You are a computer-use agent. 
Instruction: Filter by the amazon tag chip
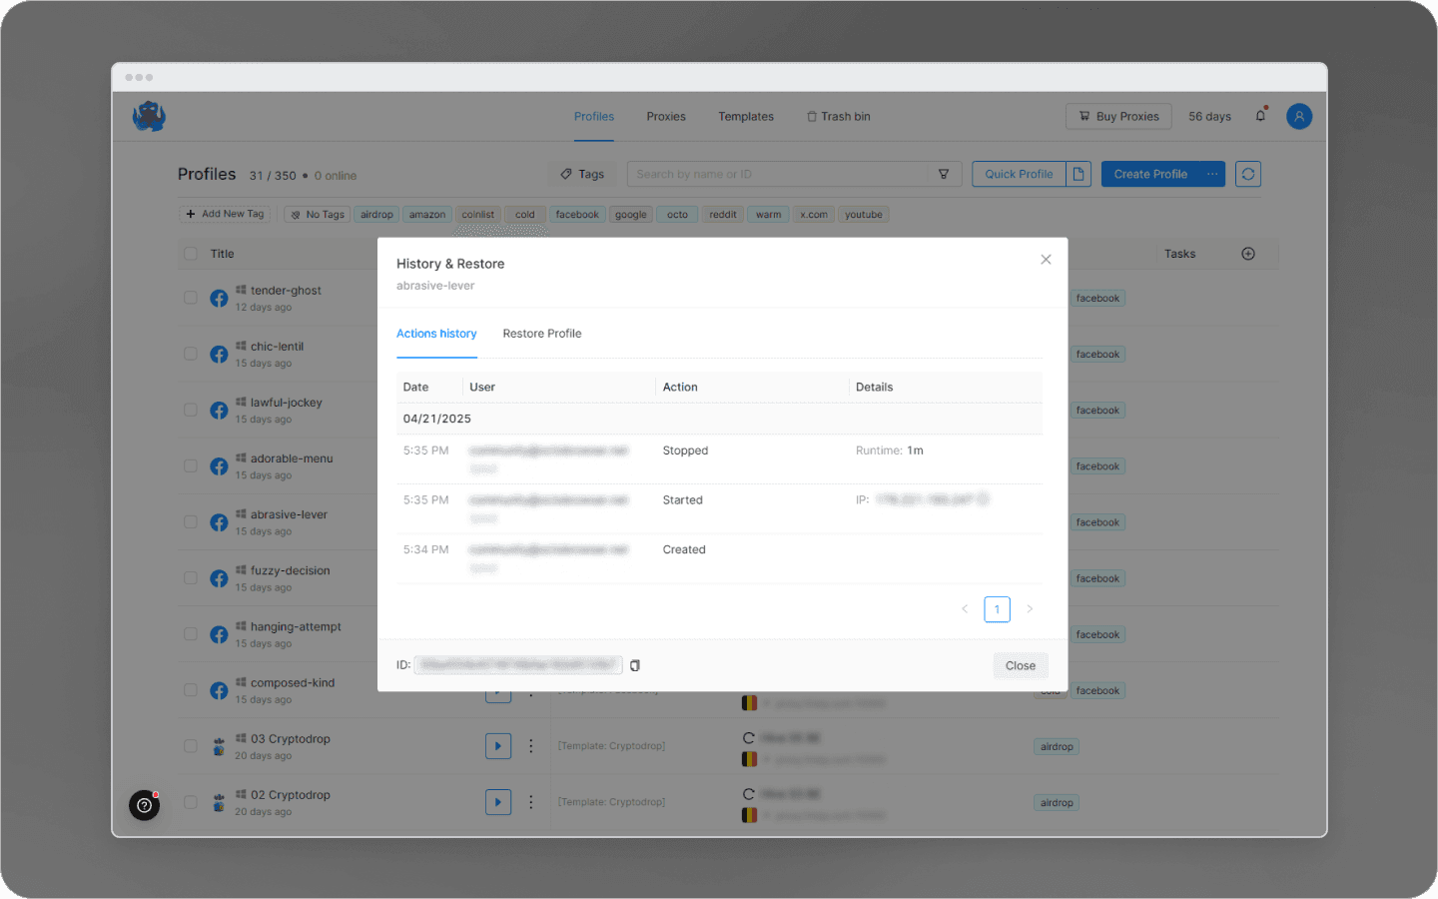click(x=427, y=215)
